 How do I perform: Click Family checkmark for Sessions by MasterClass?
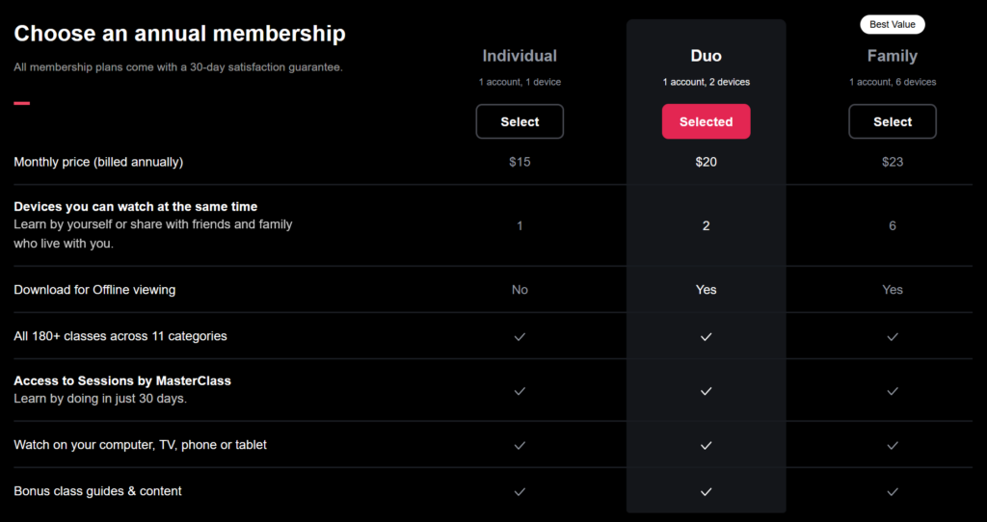click(x=892, y=391)
